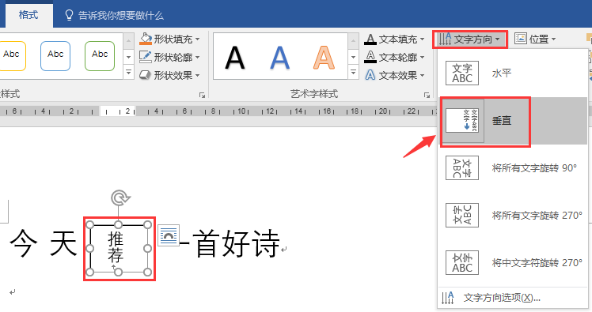Viewport: 592px width, 312px height.
Task: Expand the WordArt styles gallery more button
Action: (353, 73)
